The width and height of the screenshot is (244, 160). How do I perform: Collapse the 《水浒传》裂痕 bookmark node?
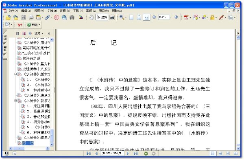(15, 101)
